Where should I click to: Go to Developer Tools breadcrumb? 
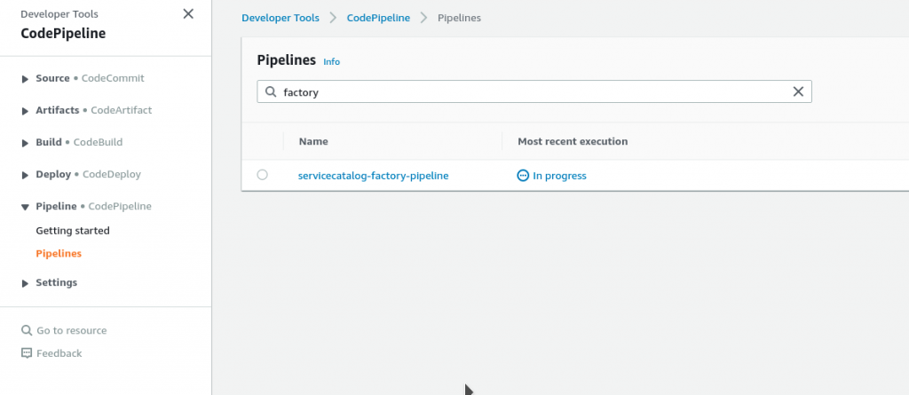tap(281, 18)
